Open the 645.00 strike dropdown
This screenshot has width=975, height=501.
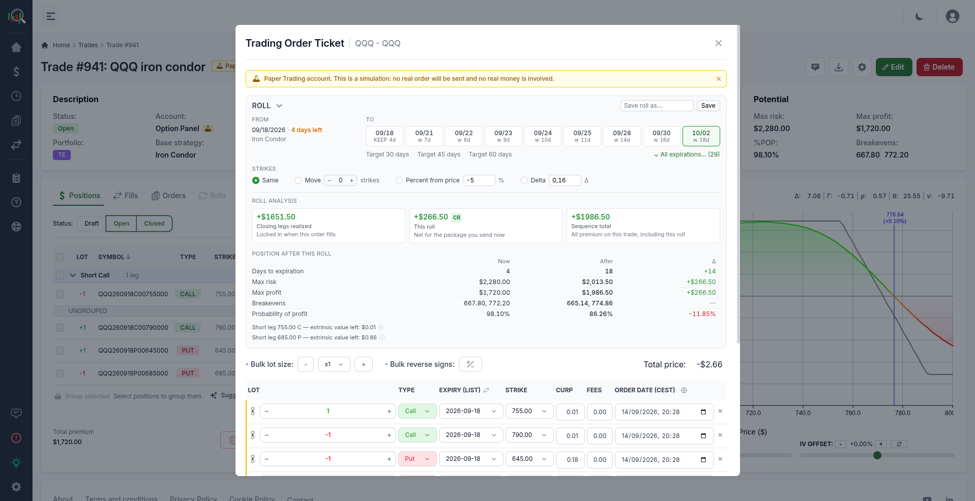529,459
